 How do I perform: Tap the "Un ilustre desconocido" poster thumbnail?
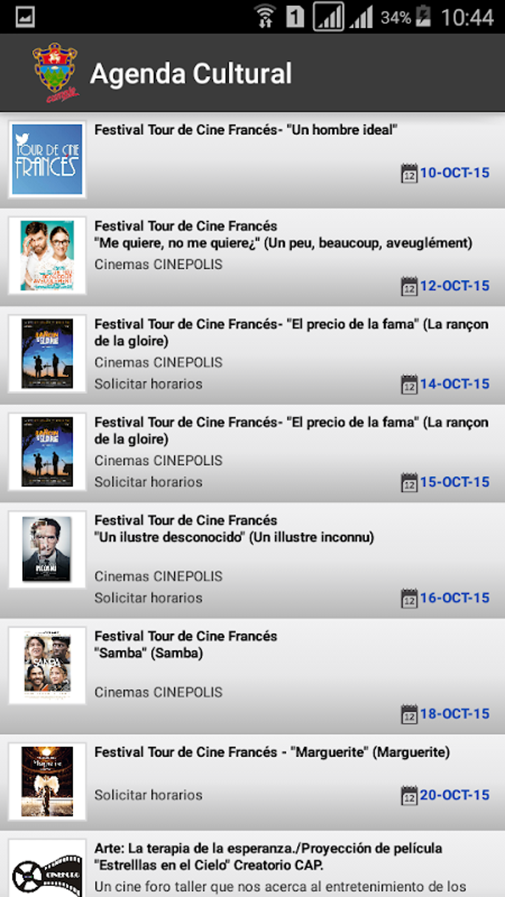[x=47, y=549]
